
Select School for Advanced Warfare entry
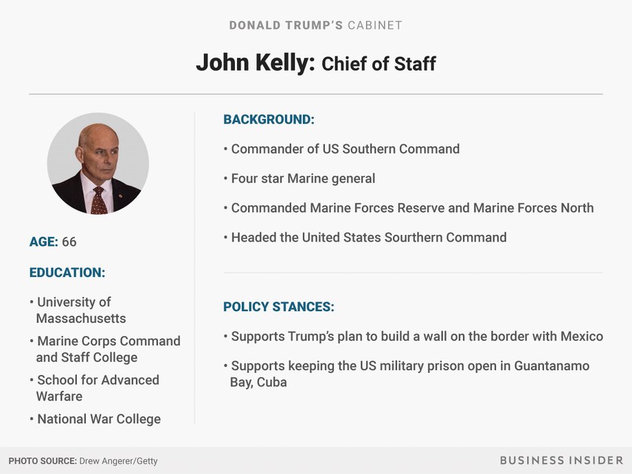(x=94, y=388)
